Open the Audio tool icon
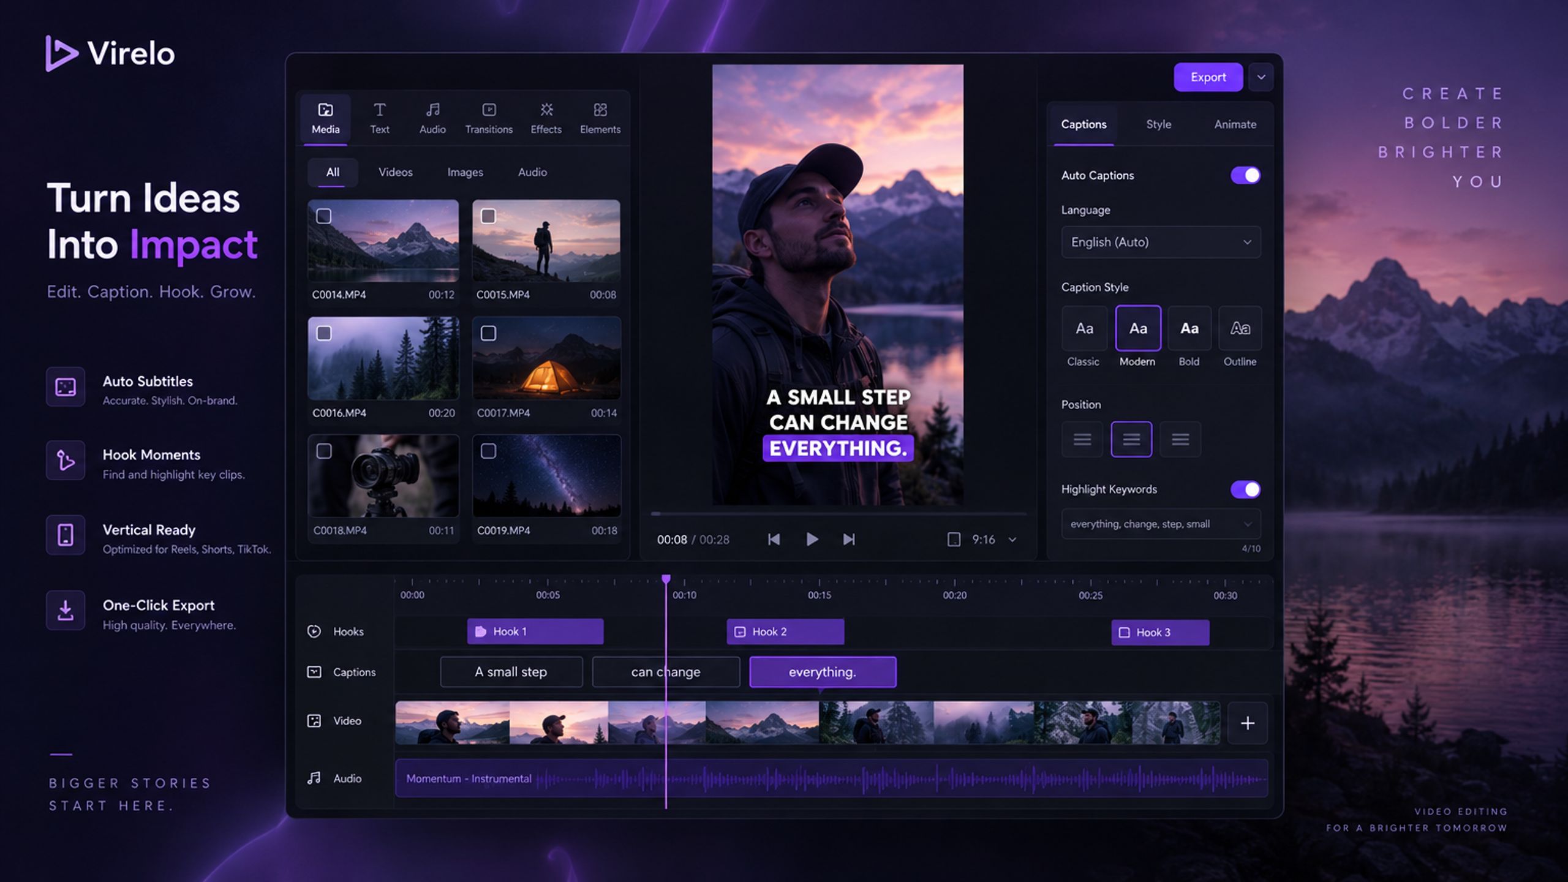This screenshot has height=882, width=1568. (x=432, y=110)
